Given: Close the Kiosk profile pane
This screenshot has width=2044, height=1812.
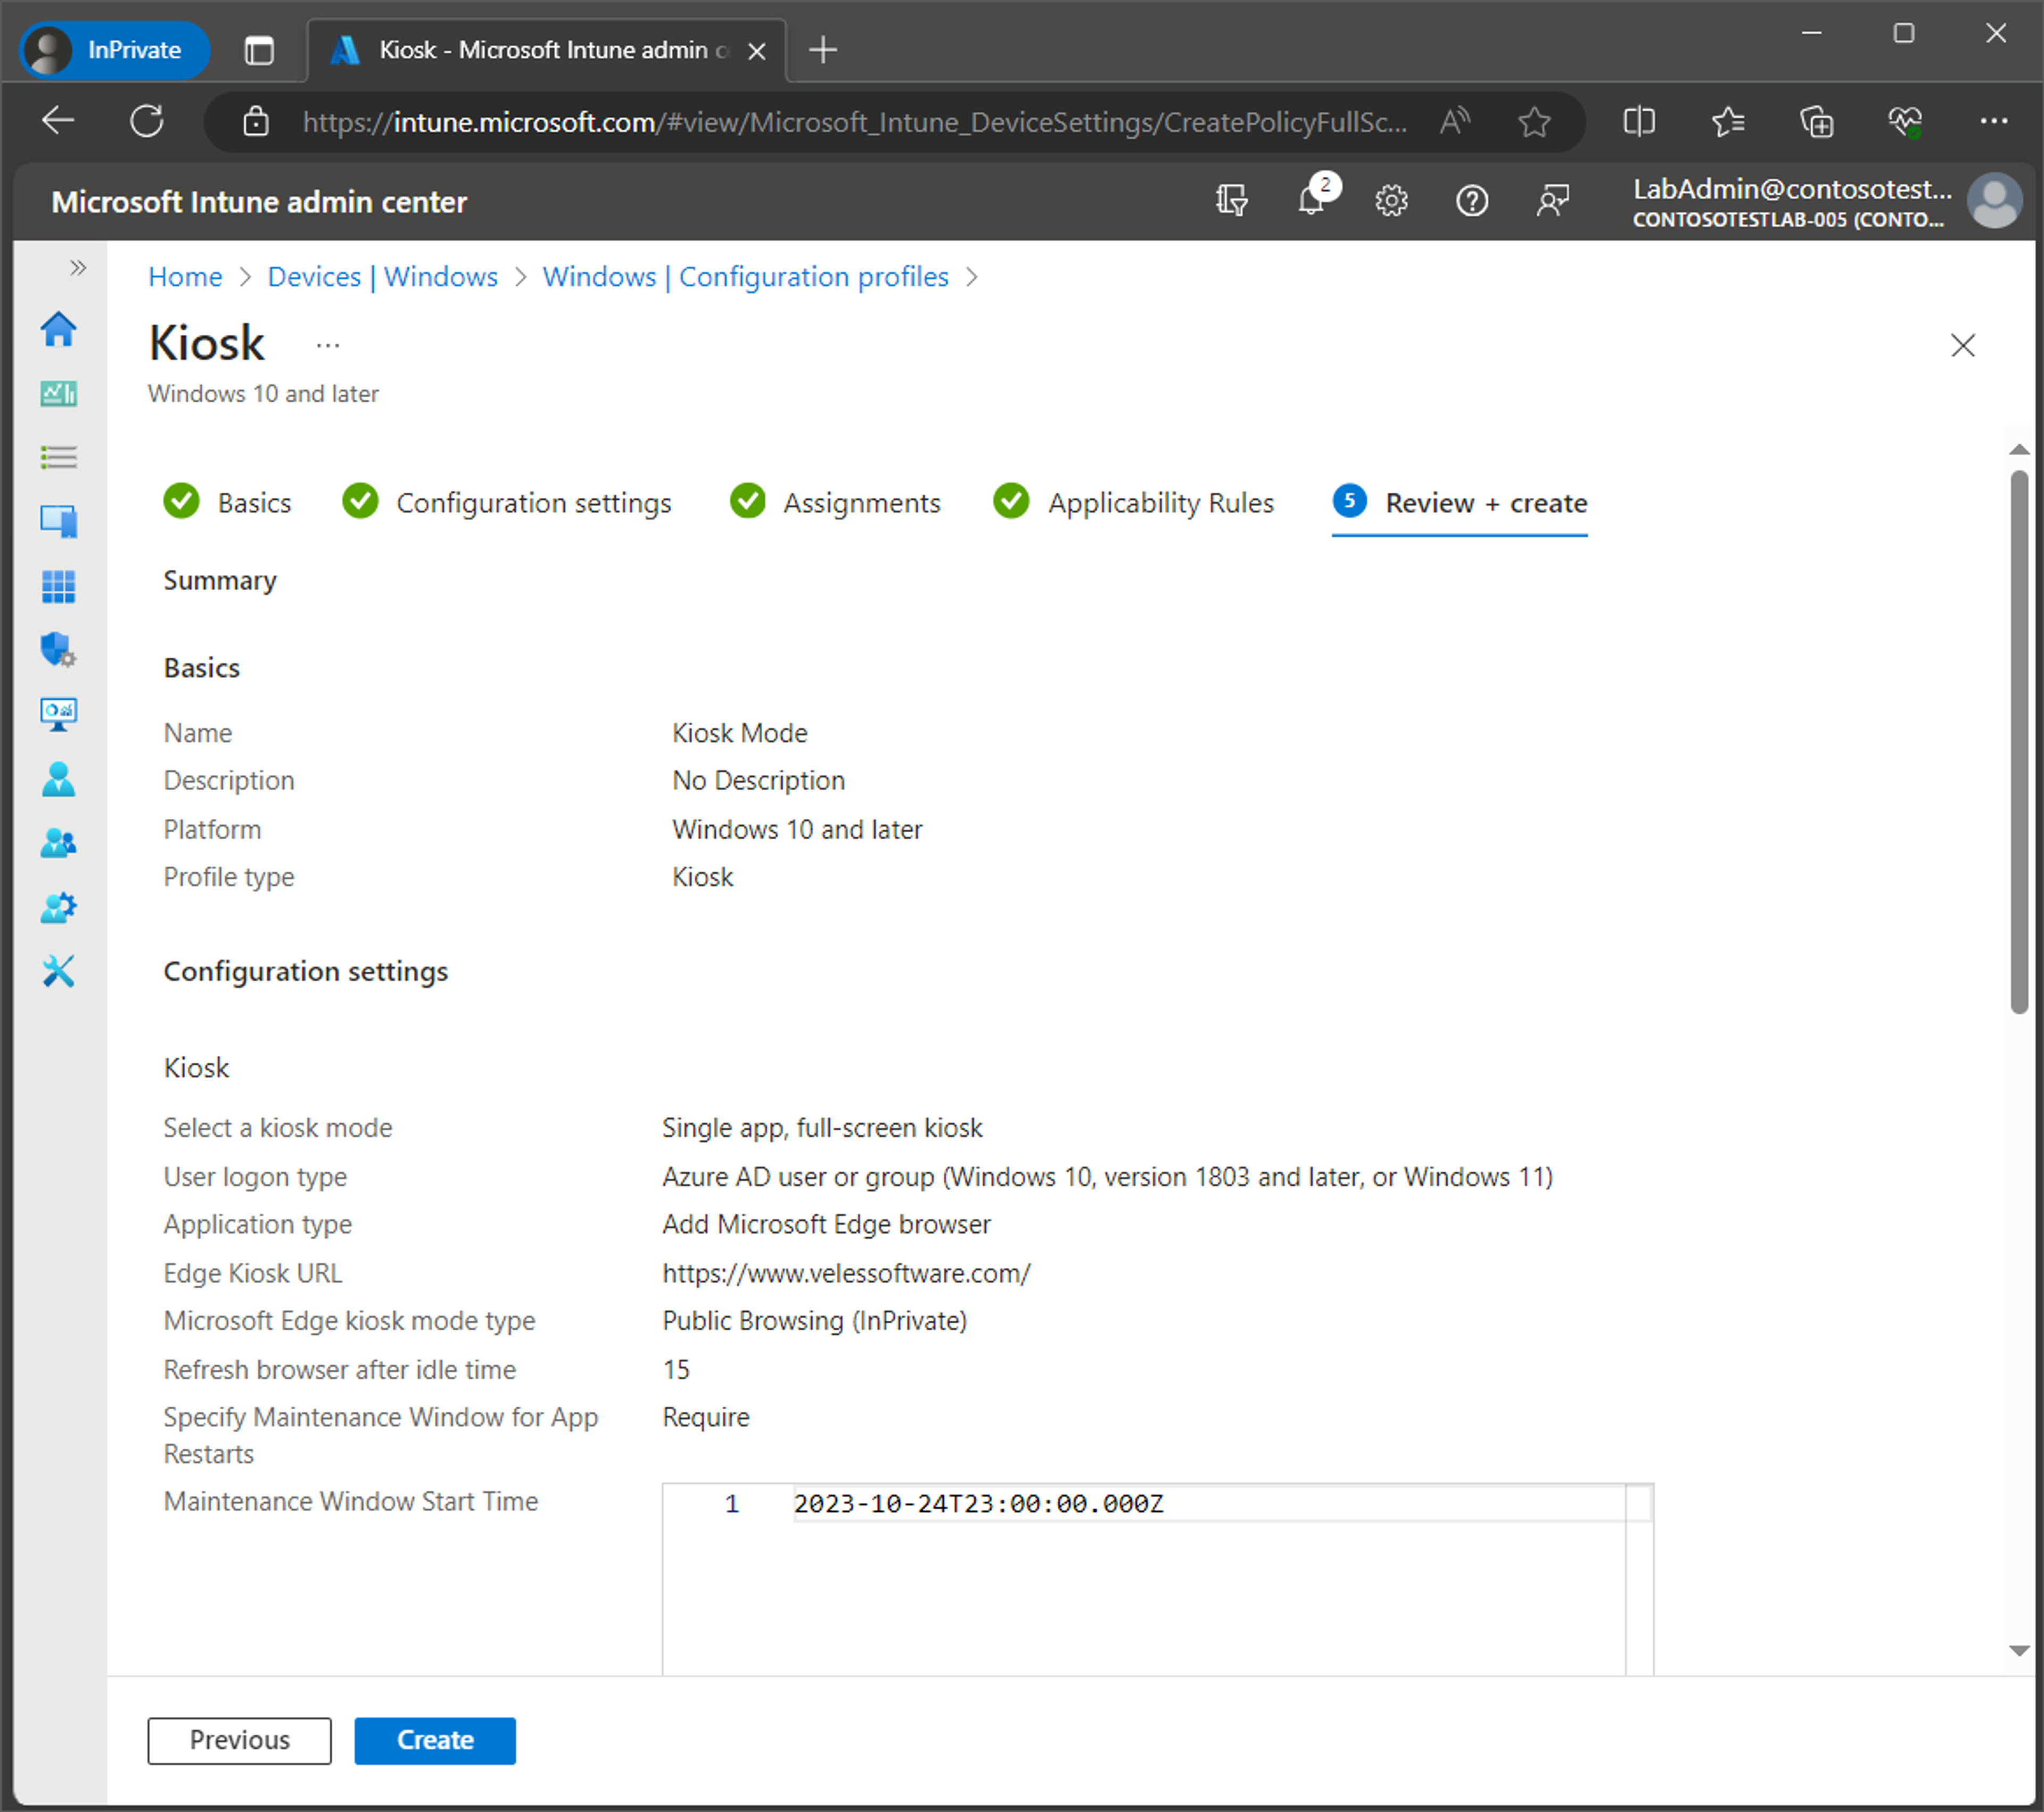Looking at the screenshot, I should coord(1962,345).
